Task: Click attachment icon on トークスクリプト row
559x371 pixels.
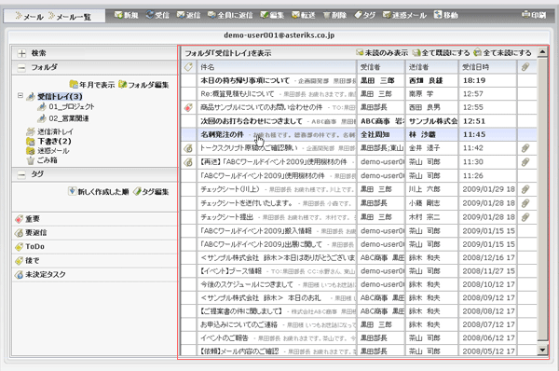Action: point(525,148)
